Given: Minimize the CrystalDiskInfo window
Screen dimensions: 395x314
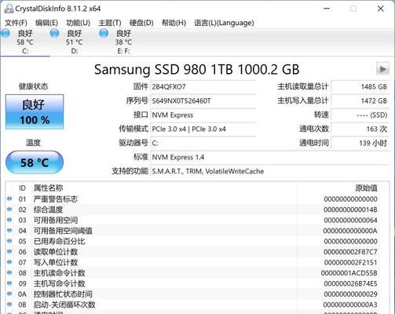Looking at the screenshot, I should click(327, 9).
